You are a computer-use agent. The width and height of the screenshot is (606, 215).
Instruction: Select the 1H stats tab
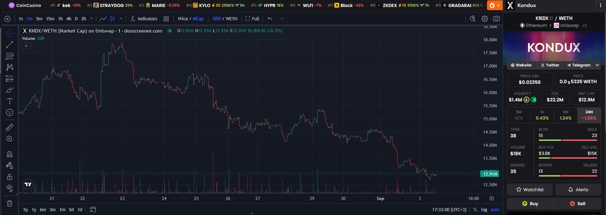542,115
